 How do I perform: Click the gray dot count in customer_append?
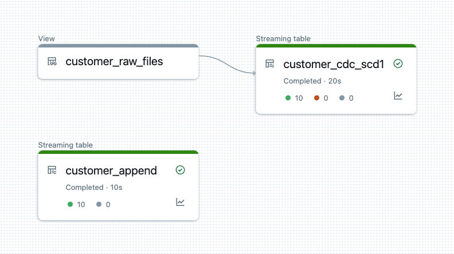pyautogui.click(x=103, y=204)
